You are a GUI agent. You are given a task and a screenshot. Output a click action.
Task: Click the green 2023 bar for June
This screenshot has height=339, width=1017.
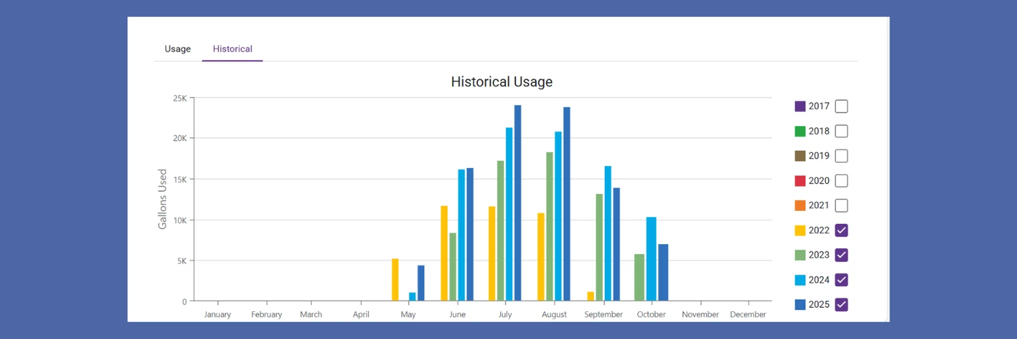coord(453,267)
